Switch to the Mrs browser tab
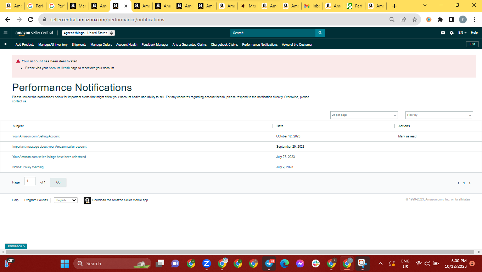The height and width of the screenshot is (272, 482). (x=248, y=6)
